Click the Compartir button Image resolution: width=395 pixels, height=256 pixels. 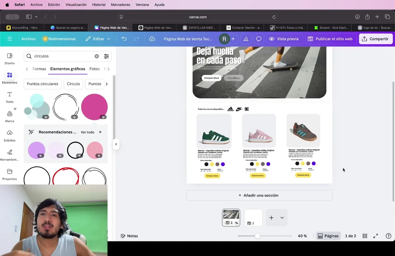(x=375, y=39)
